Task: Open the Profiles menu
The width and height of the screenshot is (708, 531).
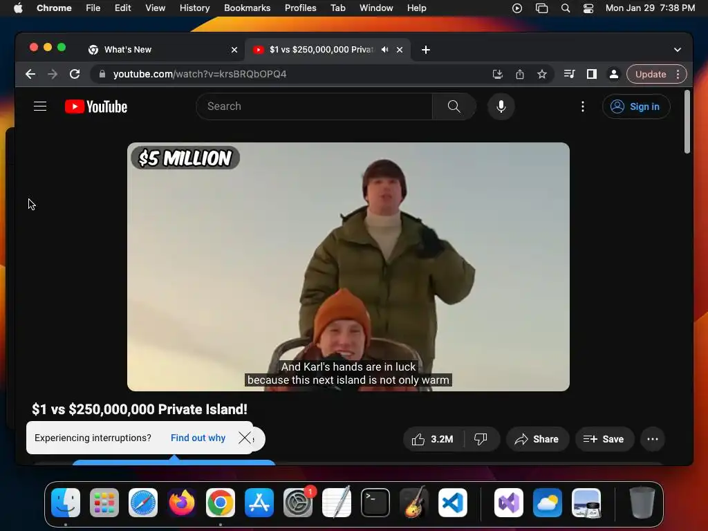Action: coord(300,8)
